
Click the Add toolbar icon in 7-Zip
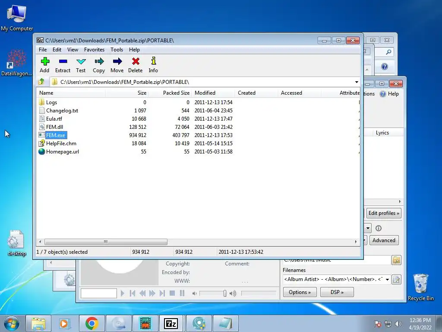[x=44, y=65]
